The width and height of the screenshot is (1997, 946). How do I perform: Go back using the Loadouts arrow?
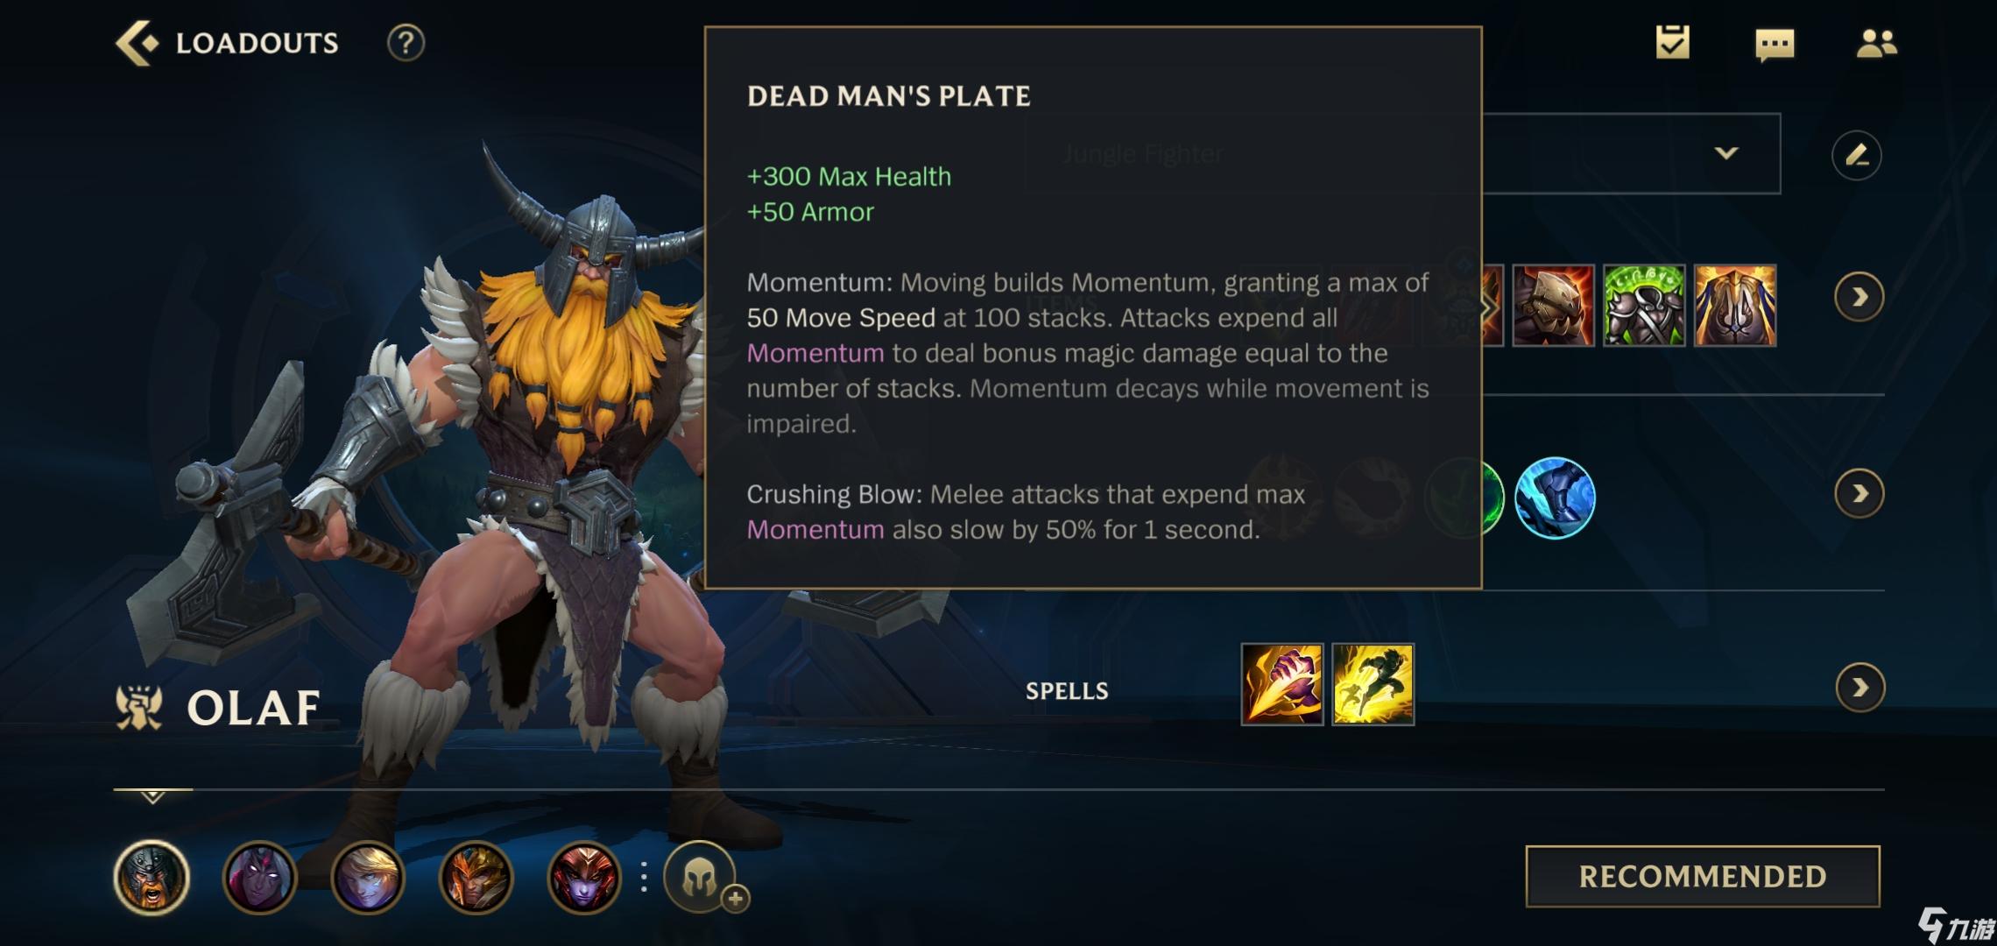(138, 43)
